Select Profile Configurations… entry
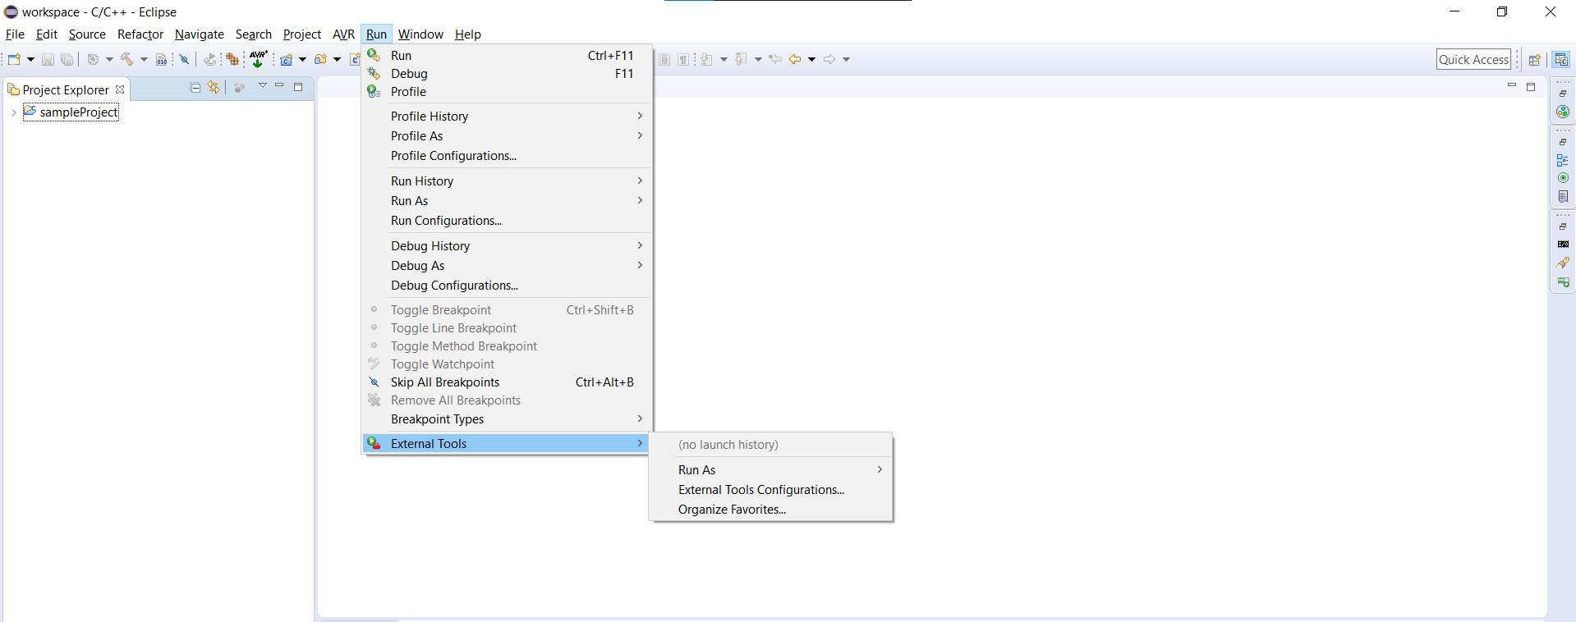The height and width of the screenshot is (622, 1576). tap(507, 156)
